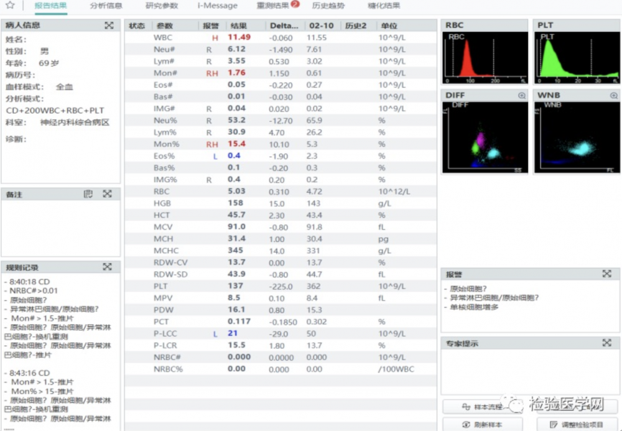Click the star favorite icon
The width and height of the screenshot is (622, 431).
[10, 6]
